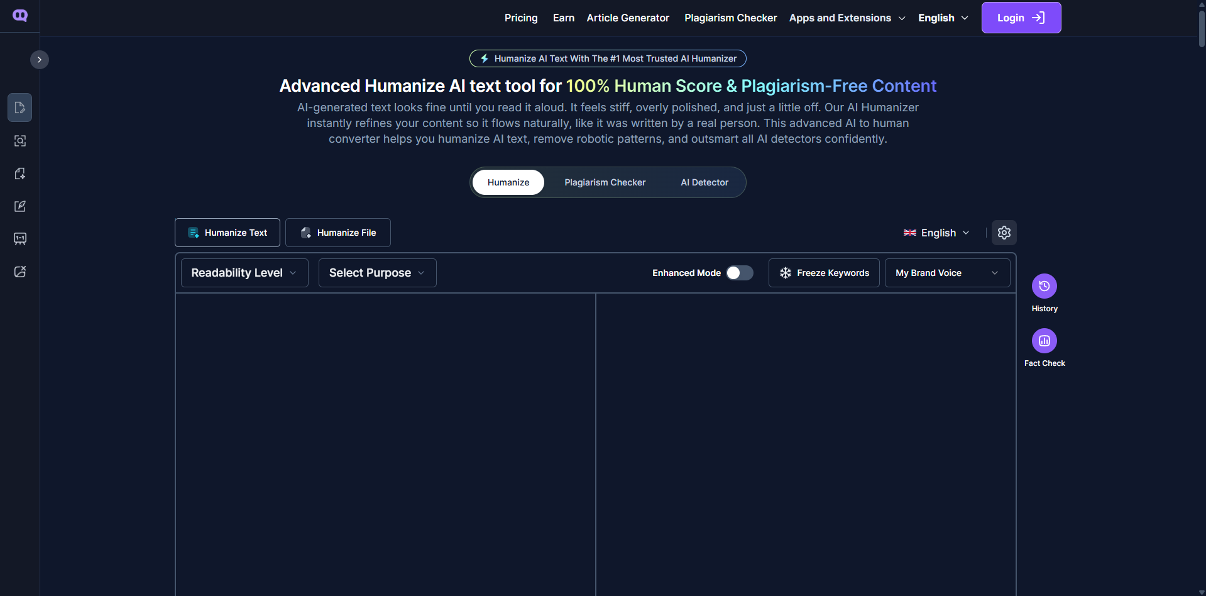Select the Humanize File tab
1206x596 pixels.
[x=338, y=233]
